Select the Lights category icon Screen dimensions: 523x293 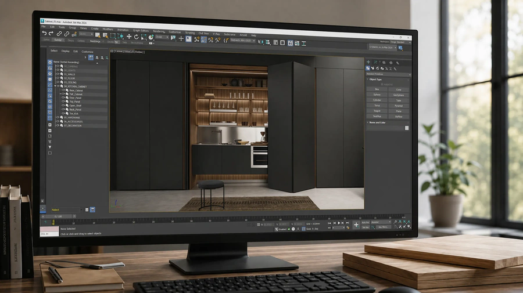click(377, 68)
